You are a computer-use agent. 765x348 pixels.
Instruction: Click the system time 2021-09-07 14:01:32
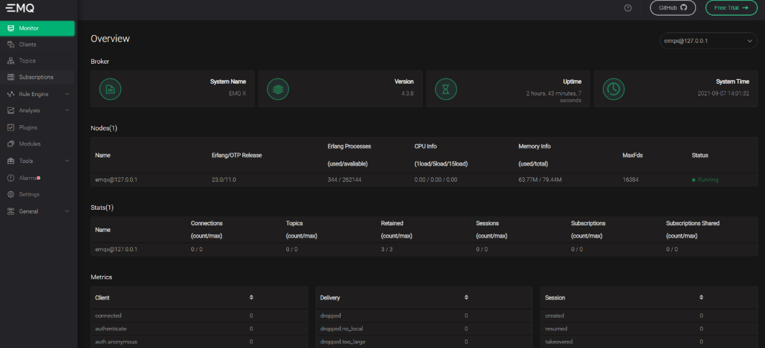[x=723, y=93]
